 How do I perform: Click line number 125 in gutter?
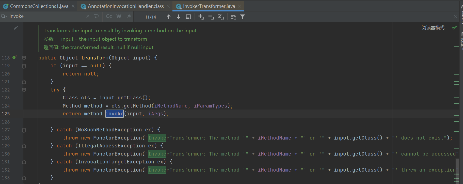6,114
